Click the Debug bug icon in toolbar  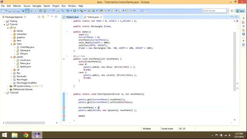(68, 11)
